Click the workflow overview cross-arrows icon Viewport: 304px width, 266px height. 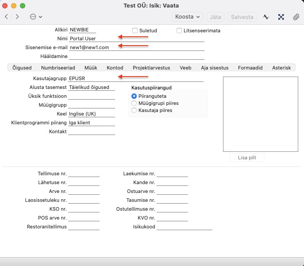281,17
